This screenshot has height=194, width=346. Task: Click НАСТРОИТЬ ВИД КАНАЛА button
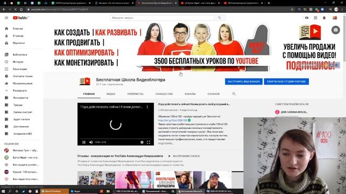[244, 81]
